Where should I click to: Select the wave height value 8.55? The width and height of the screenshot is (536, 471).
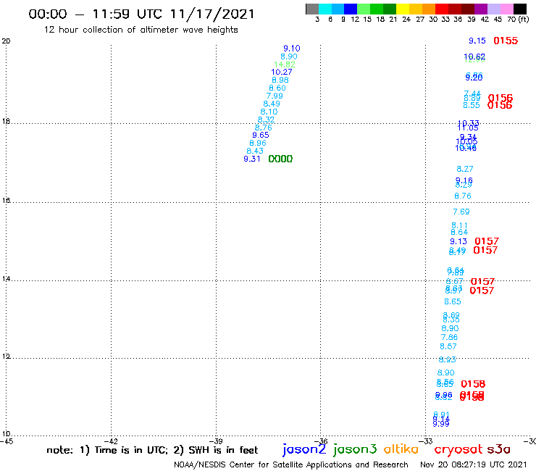pyautogui.click(x=472, y=105)
